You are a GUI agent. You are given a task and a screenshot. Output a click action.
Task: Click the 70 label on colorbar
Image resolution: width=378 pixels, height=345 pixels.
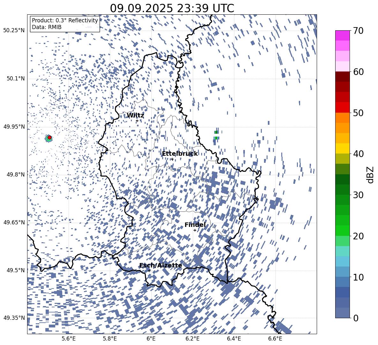(x=358, y=31)
